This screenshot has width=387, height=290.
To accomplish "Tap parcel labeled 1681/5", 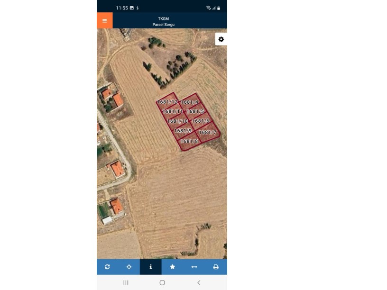I will (x=195, y=111).
